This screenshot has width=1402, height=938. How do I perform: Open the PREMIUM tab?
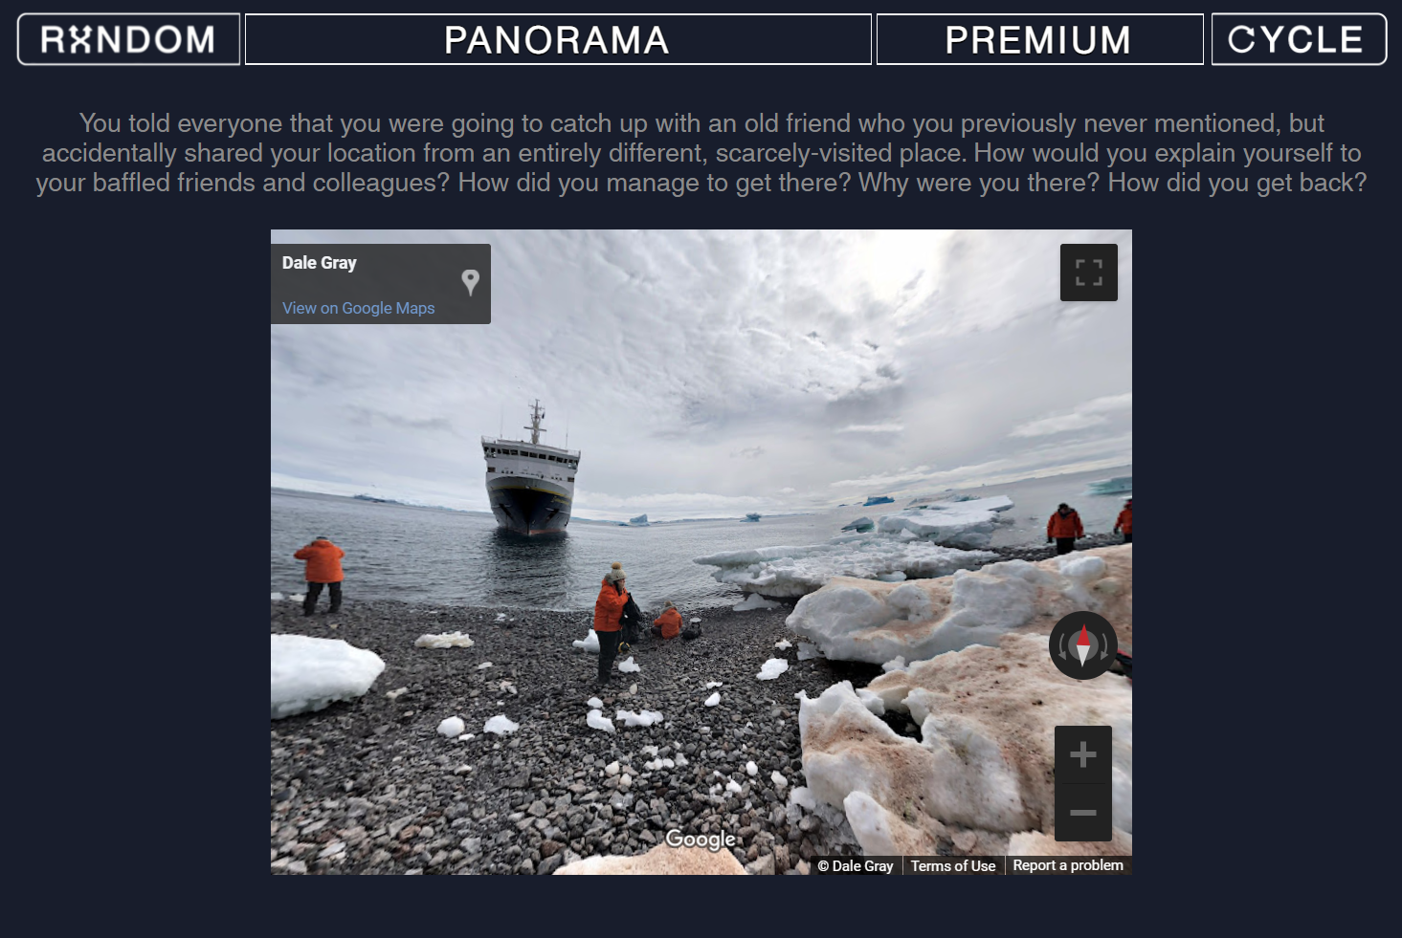(x=1039, y=39)
